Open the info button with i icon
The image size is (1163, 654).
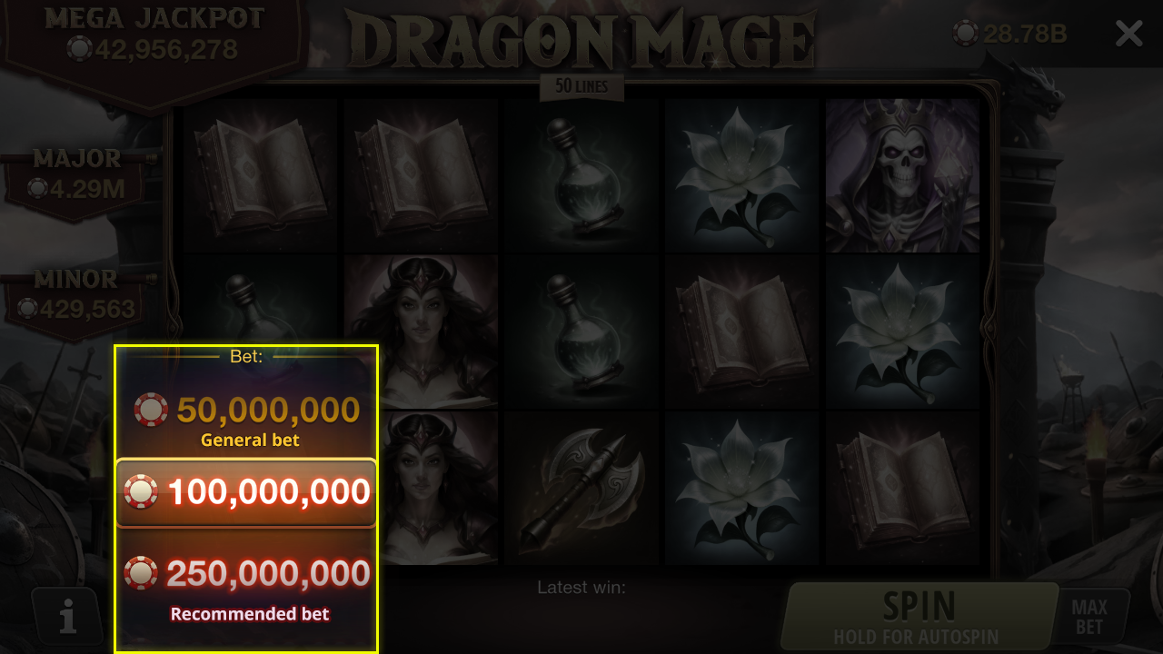point(68,617)
